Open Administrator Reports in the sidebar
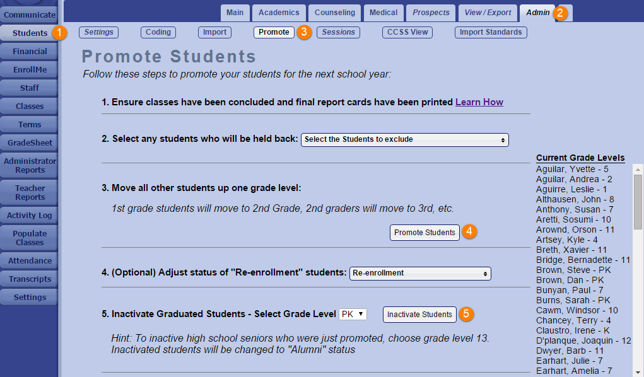Image resolution: width=644 pixels, height=377 pixels. click(29, 166)
